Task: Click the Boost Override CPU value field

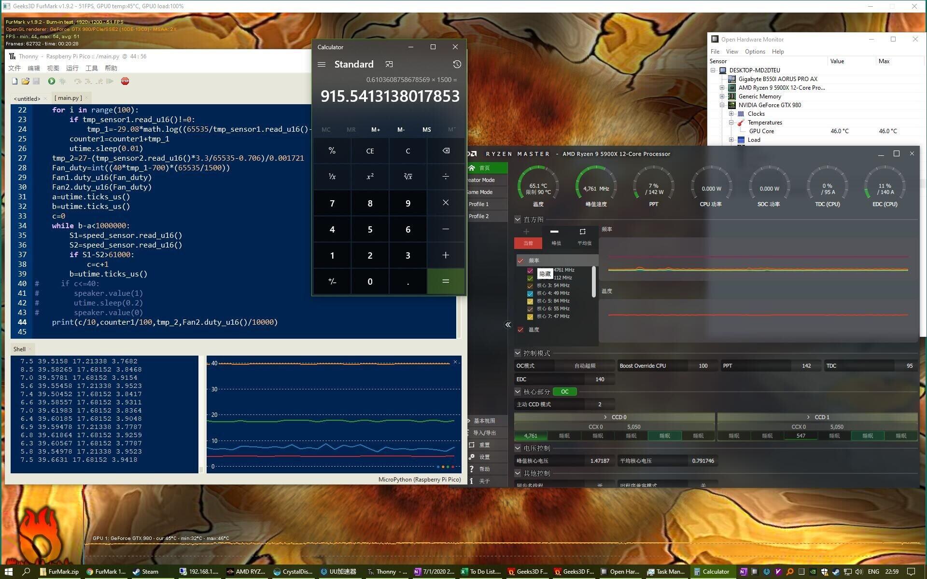Action: pyautogui.click(x=703, y=366)
